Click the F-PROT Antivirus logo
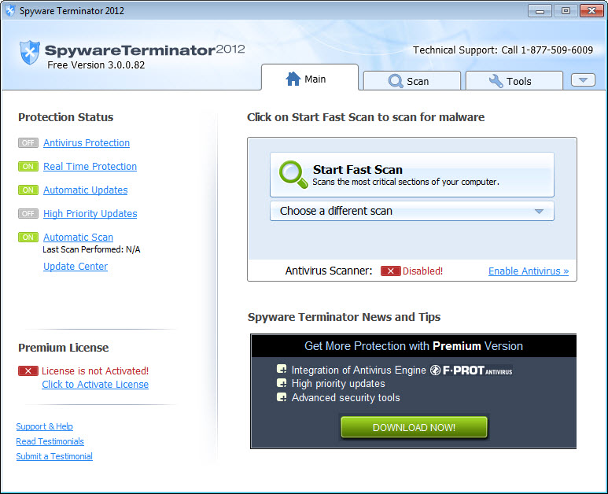 (471, 370)
